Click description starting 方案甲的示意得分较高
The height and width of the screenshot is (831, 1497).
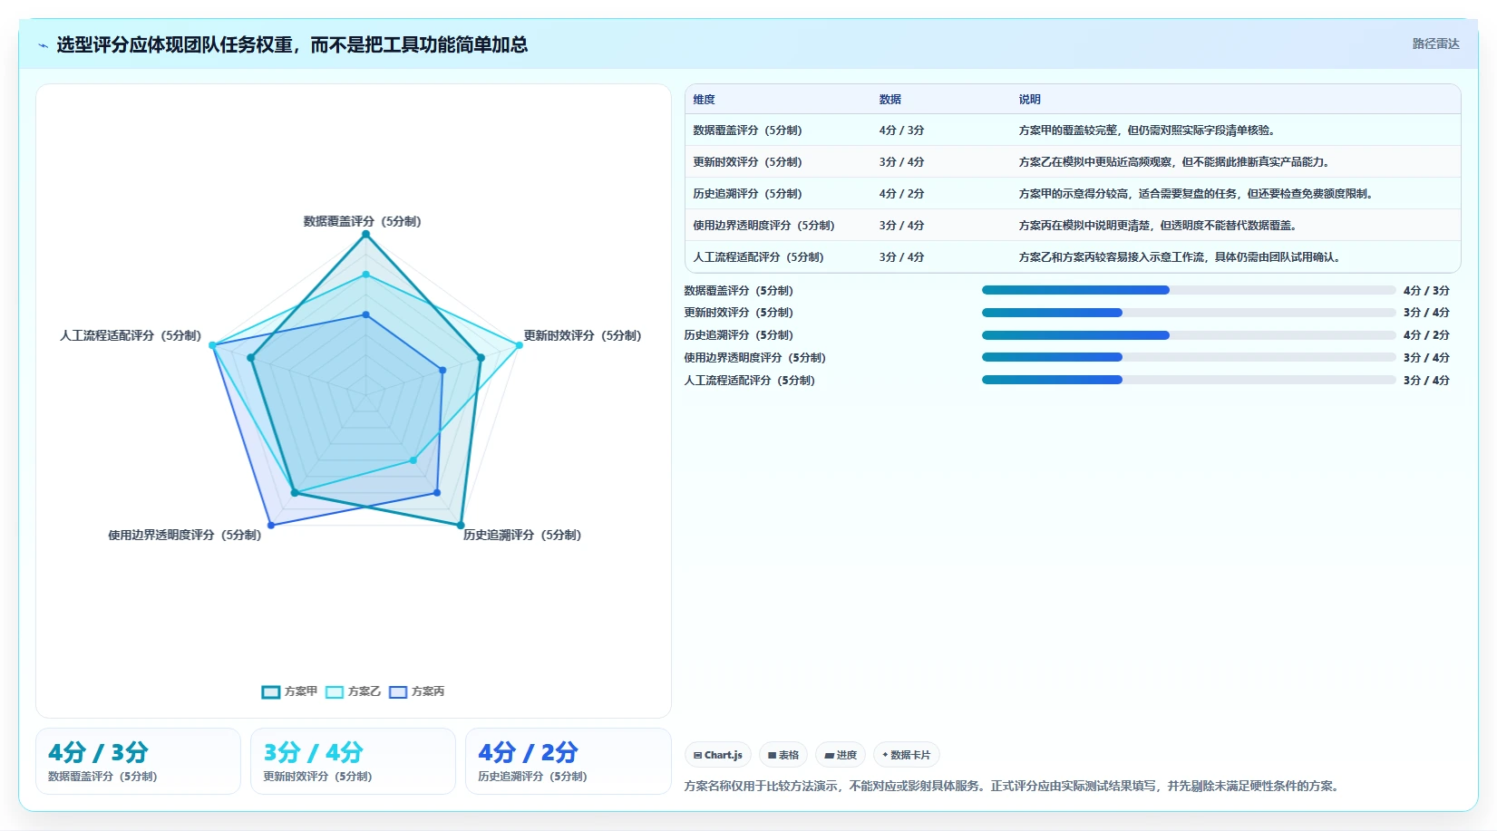[x=1197, y=194]
